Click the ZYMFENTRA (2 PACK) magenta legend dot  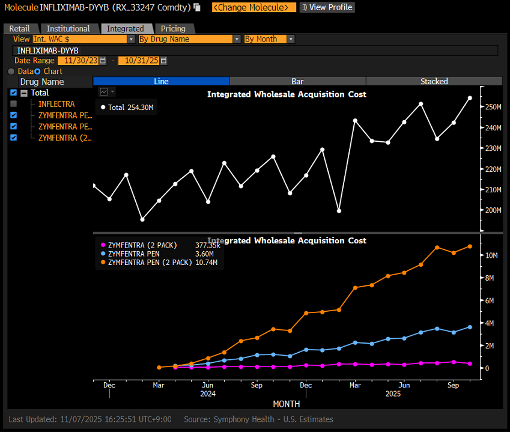[x=103, y=245]
